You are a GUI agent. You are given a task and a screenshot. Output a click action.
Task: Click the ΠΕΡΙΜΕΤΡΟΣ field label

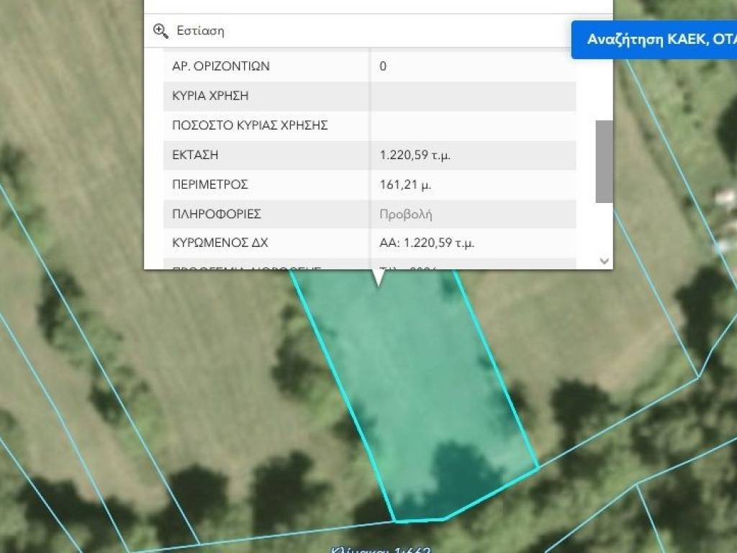pos(210,184)
